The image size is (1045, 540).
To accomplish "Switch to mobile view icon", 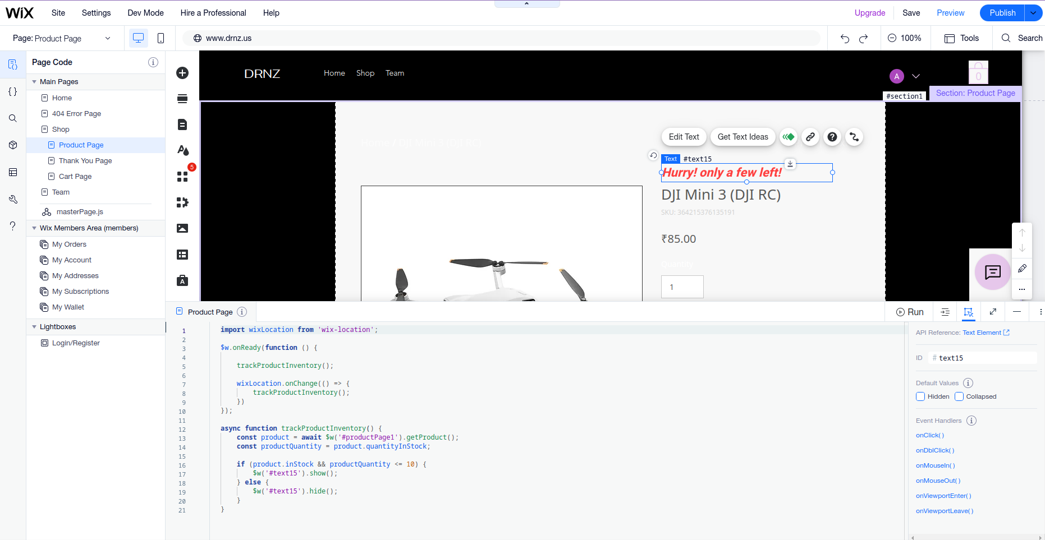I will tap(161, 38).
